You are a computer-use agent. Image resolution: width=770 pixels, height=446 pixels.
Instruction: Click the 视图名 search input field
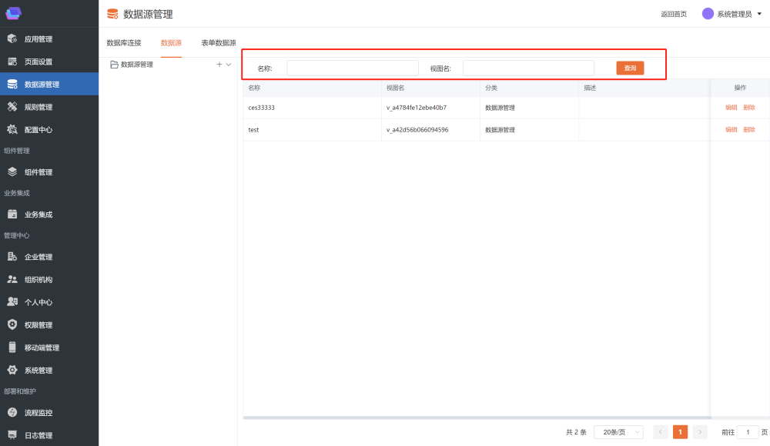pyautogui.click(x=528, y=68)
